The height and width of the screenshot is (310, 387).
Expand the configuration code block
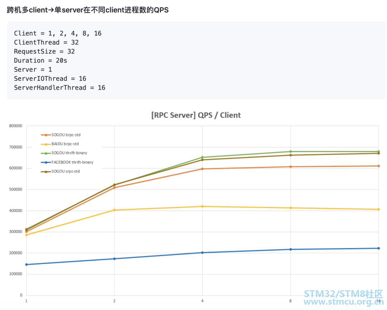click(x=193, y=60)
